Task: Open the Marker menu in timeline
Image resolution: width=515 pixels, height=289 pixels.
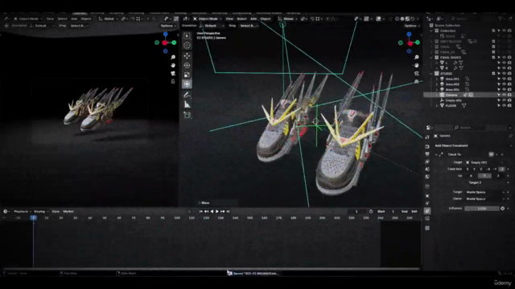Action: [68, 211]
